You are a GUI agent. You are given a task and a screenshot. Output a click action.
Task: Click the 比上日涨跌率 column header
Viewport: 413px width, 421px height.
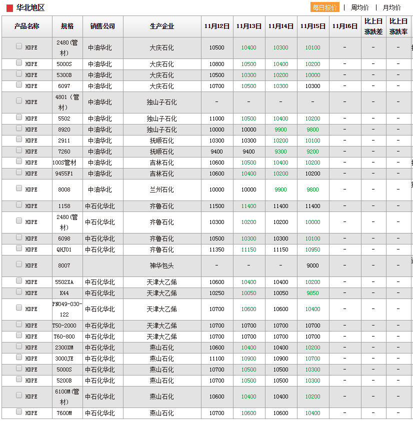[x=398, y=26]
